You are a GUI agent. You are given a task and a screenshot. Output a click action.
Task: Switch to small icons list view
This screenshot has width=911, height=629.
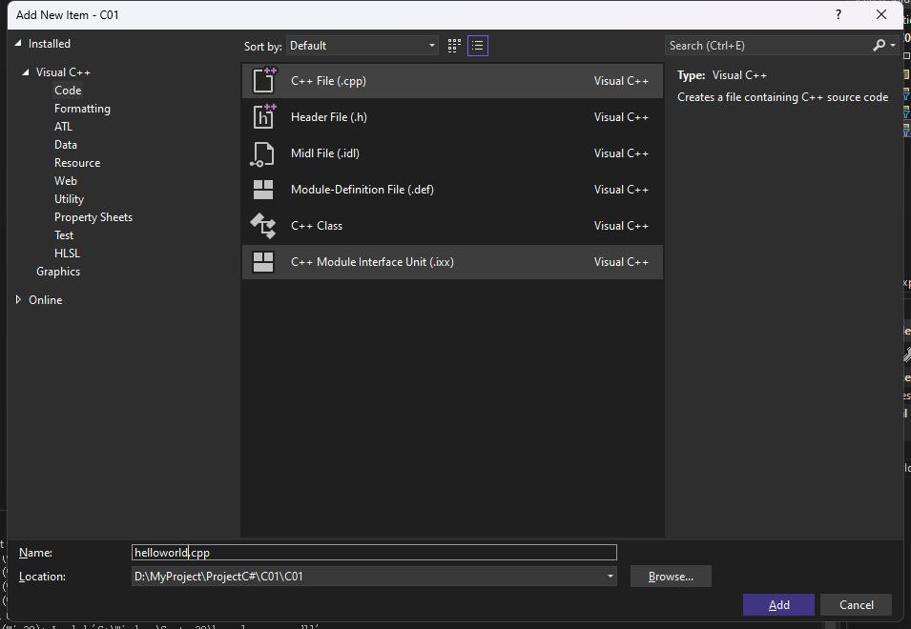tap(478, 46)
